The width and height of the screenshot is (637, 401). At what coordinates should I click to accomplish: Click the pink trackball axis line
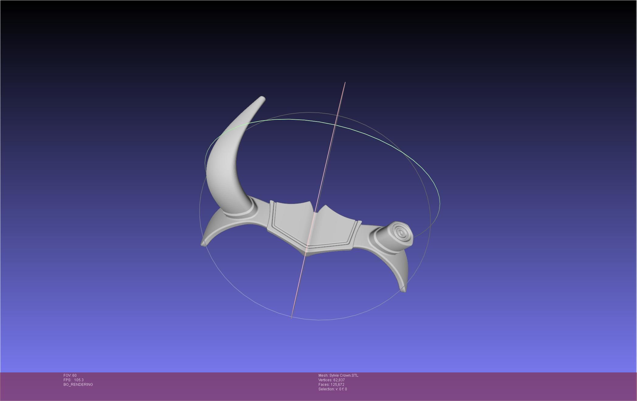coord(318,200)
